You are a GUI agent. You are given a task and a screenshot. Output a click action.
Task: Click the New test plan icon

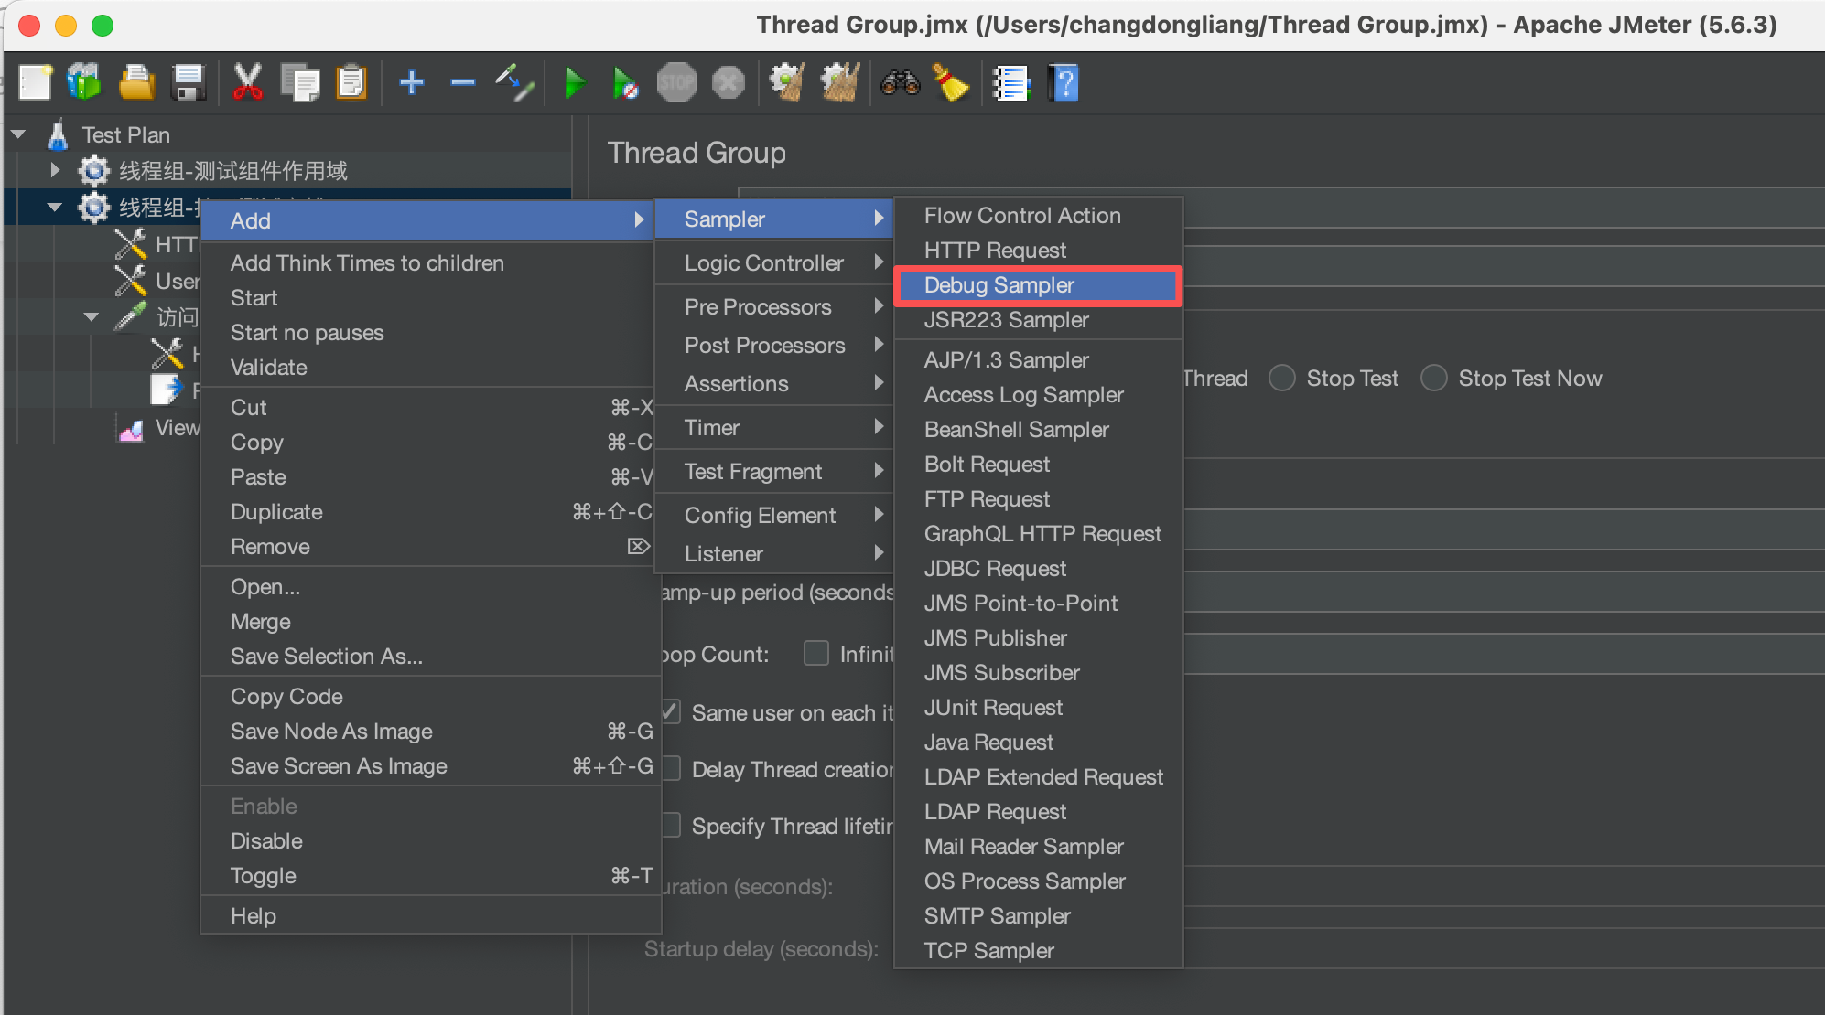click(x=35, y=83)
